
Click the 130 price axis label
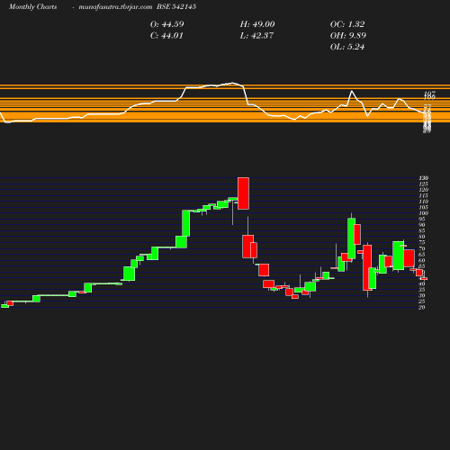pos(424,178)
